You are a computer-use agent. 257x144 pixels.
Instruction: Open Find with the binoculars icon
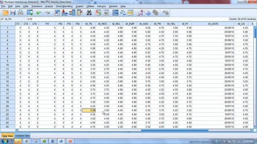(89, 12)
